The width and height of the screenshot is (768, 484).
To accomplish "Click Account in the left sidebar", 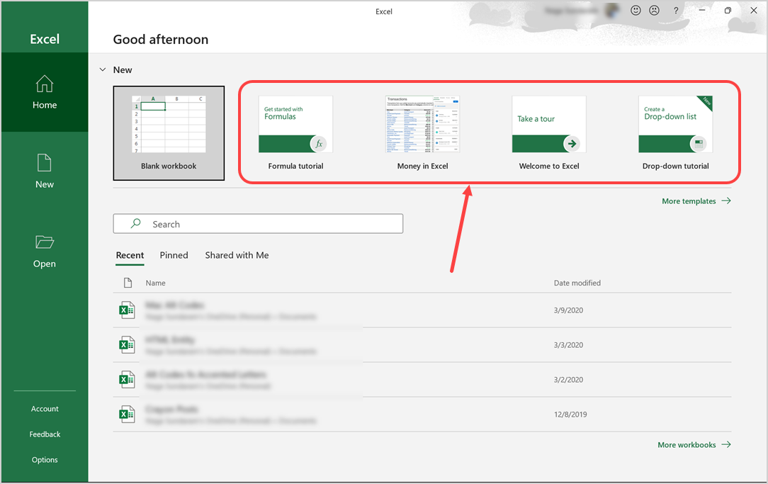I will (45, 409).
